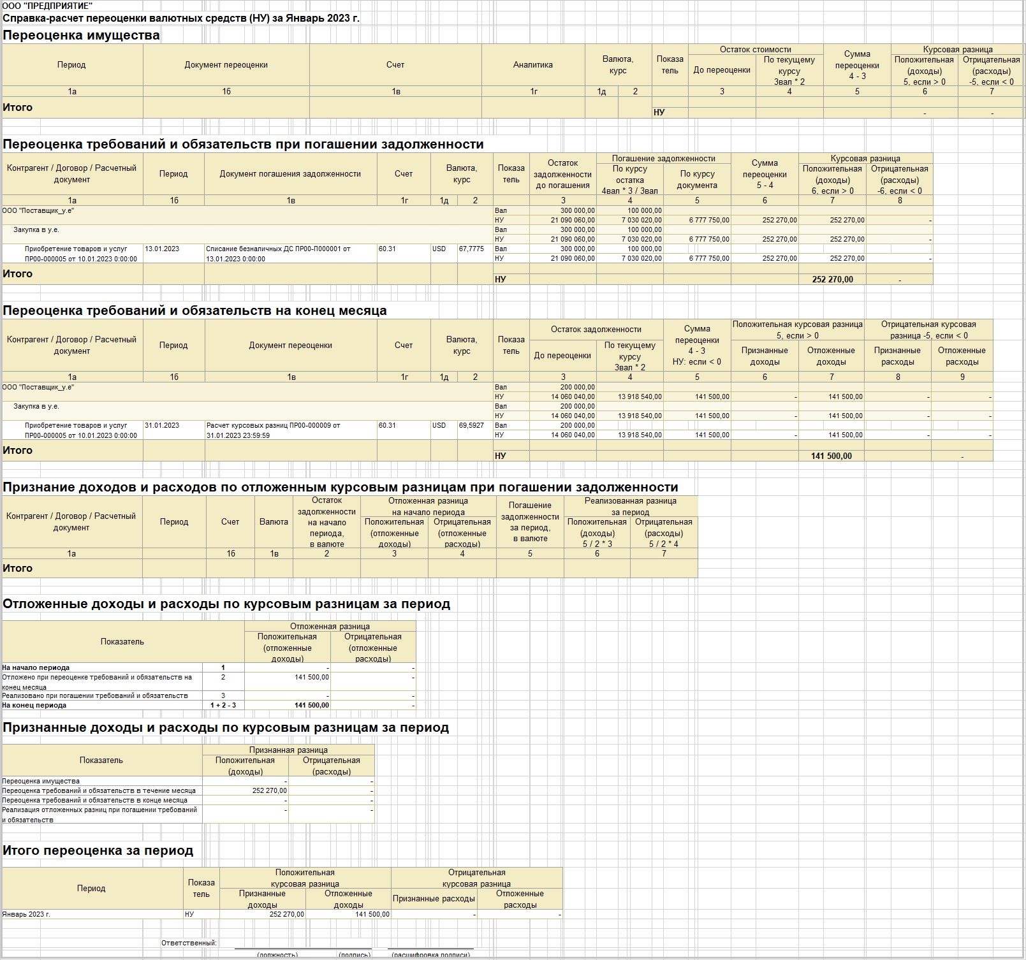
Task: Click the Реализовано при погашении требований row
Action: coord(95,696)
